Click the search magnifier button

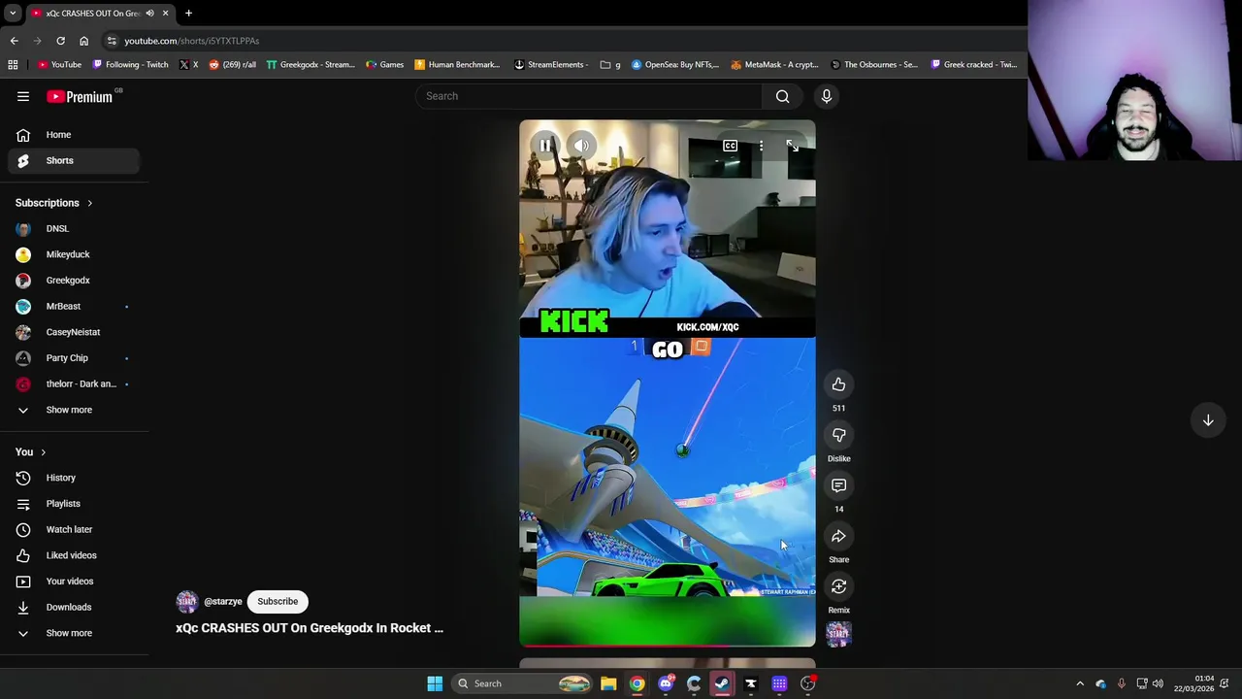click(x=782, y=96)
